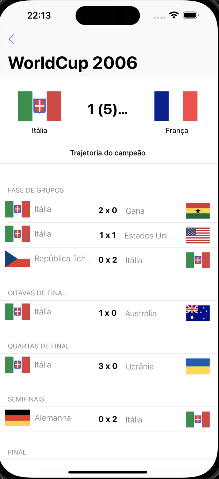The image size is (219, 479).
Task: Click the Alemanha flag icon
Action: coord(17,418)
